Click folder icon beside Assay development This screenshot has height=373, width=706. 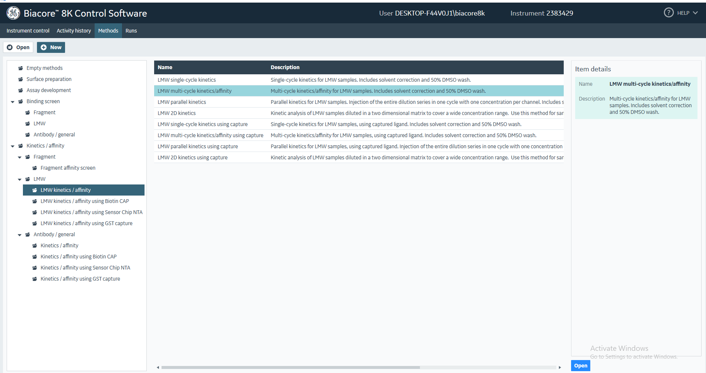click(21, 91)
